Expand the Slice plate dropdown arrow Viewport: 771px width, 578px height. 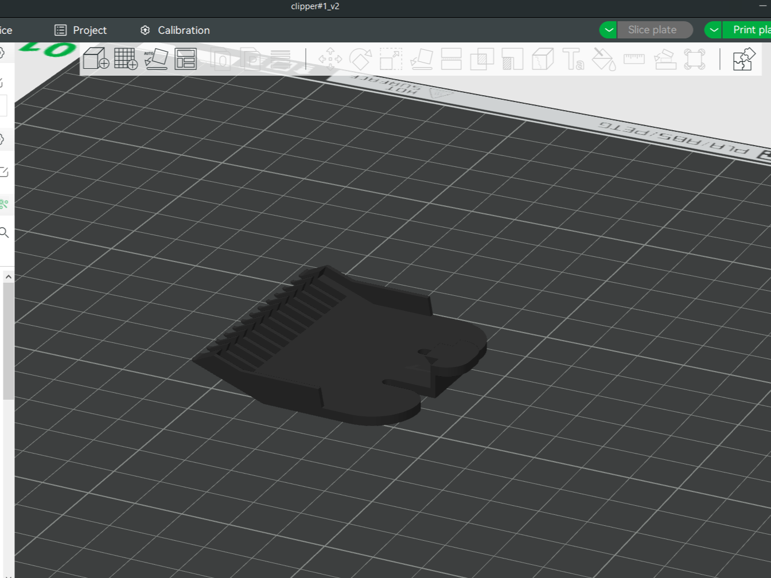(x=609, y=30)
